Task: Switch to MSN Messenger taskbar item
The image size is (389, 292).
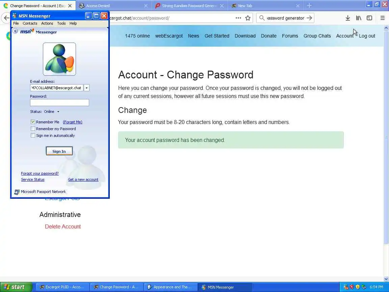Action: coord(225,287)
